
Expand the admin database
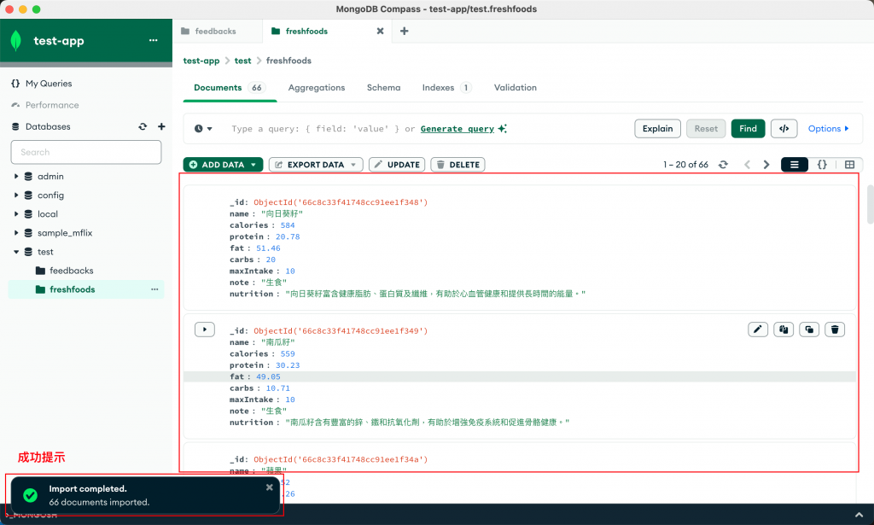(16, 176)
